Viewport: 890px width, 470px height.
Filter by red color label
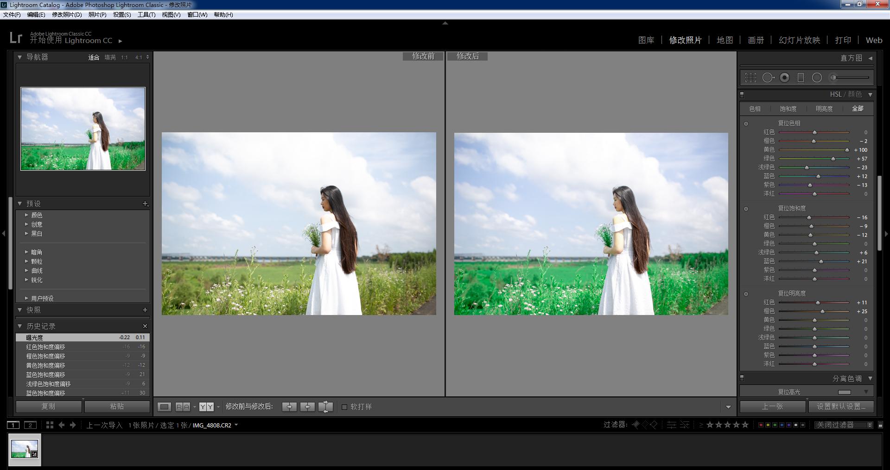coord(761,425)
